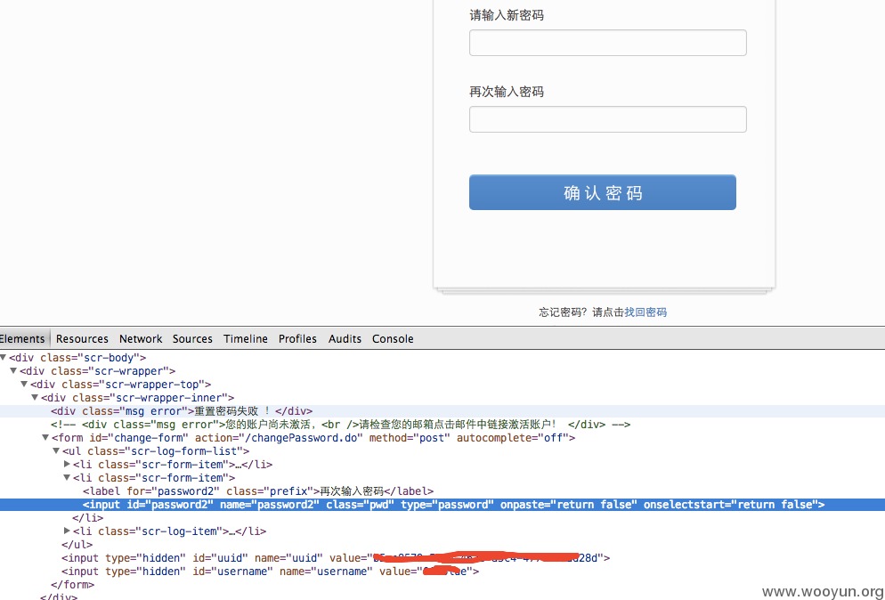Collapse the scr-wrapper div node
This screenshot has height=600, width=885.
pos(13,371)
